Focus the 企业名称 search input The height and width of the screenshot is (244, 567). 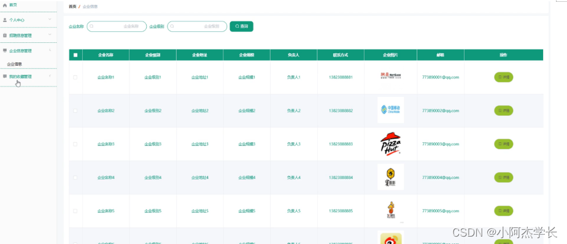pos(117,26)
